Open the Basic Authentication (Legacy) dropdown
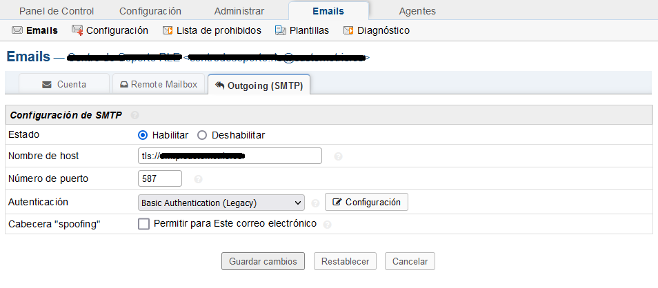 (x=221, y=203)
